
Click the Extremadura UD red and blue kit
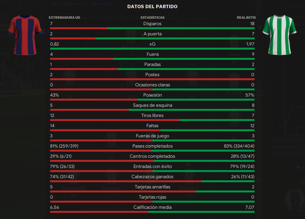coord(25,35)
